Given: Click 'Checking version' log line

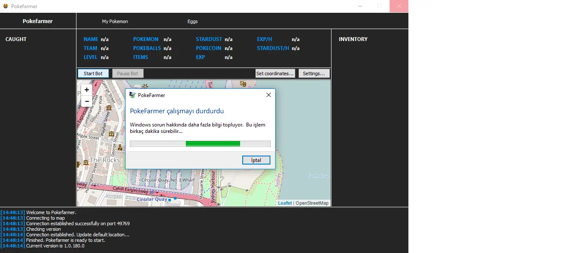Looking at the screenshot, I should (x=44, y=229).
